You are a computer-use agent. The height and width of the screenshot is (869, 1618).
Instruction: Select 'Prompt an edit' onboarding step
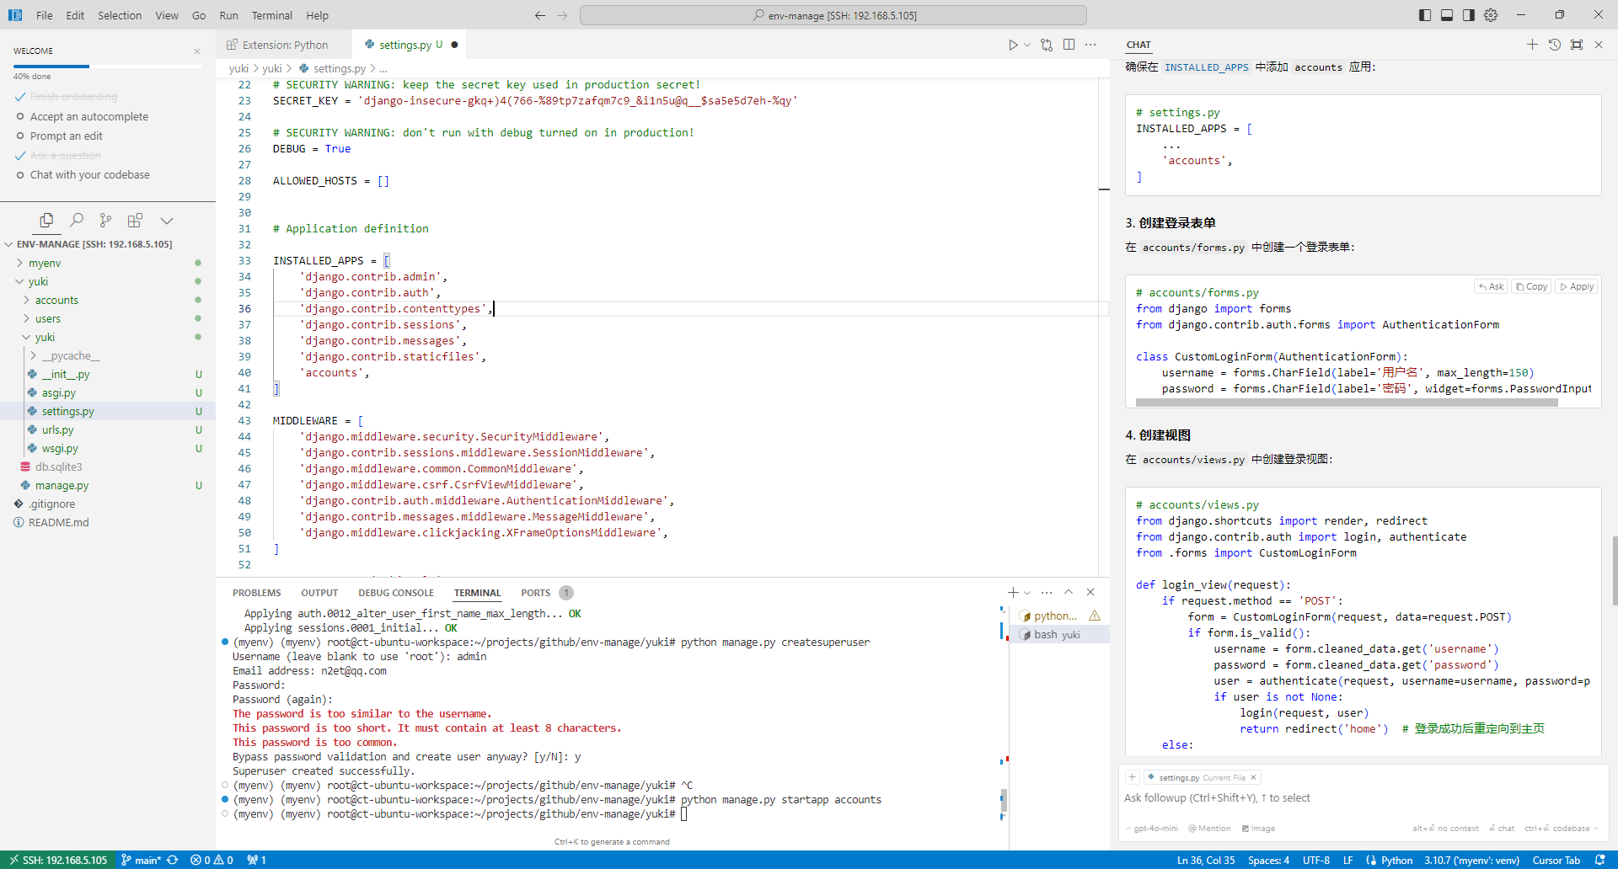point(66,136)
